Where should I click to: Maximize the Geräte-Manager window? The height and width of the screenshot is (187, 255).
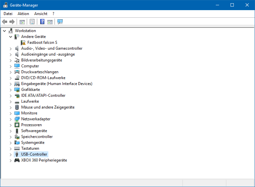(232, 5)
